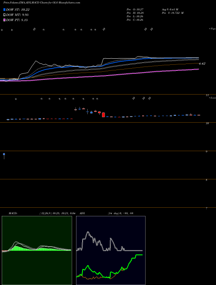Image resolution: width=216 pixels, height=285 pixels.
Task: Click the 'Pre C: 10.26' value
Action: point(135,20)
